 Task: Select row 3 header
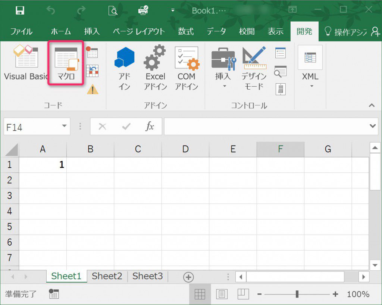pos(9,196)
